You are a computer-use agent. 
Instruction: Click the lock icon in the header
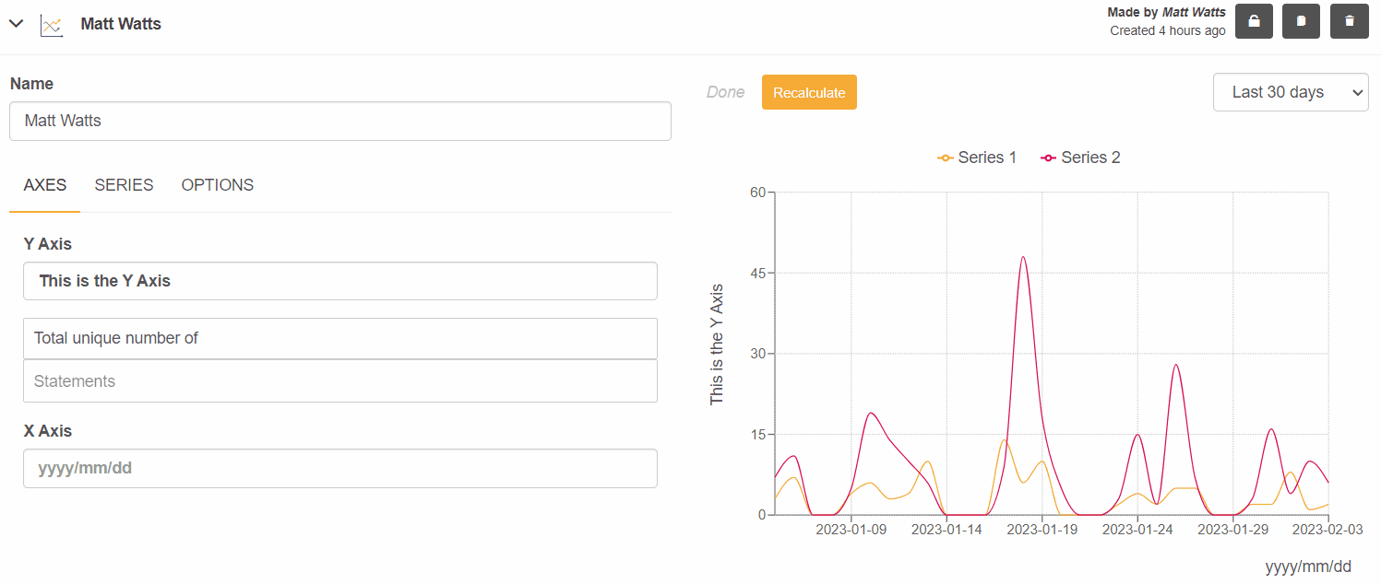[x=1254, y=20]
